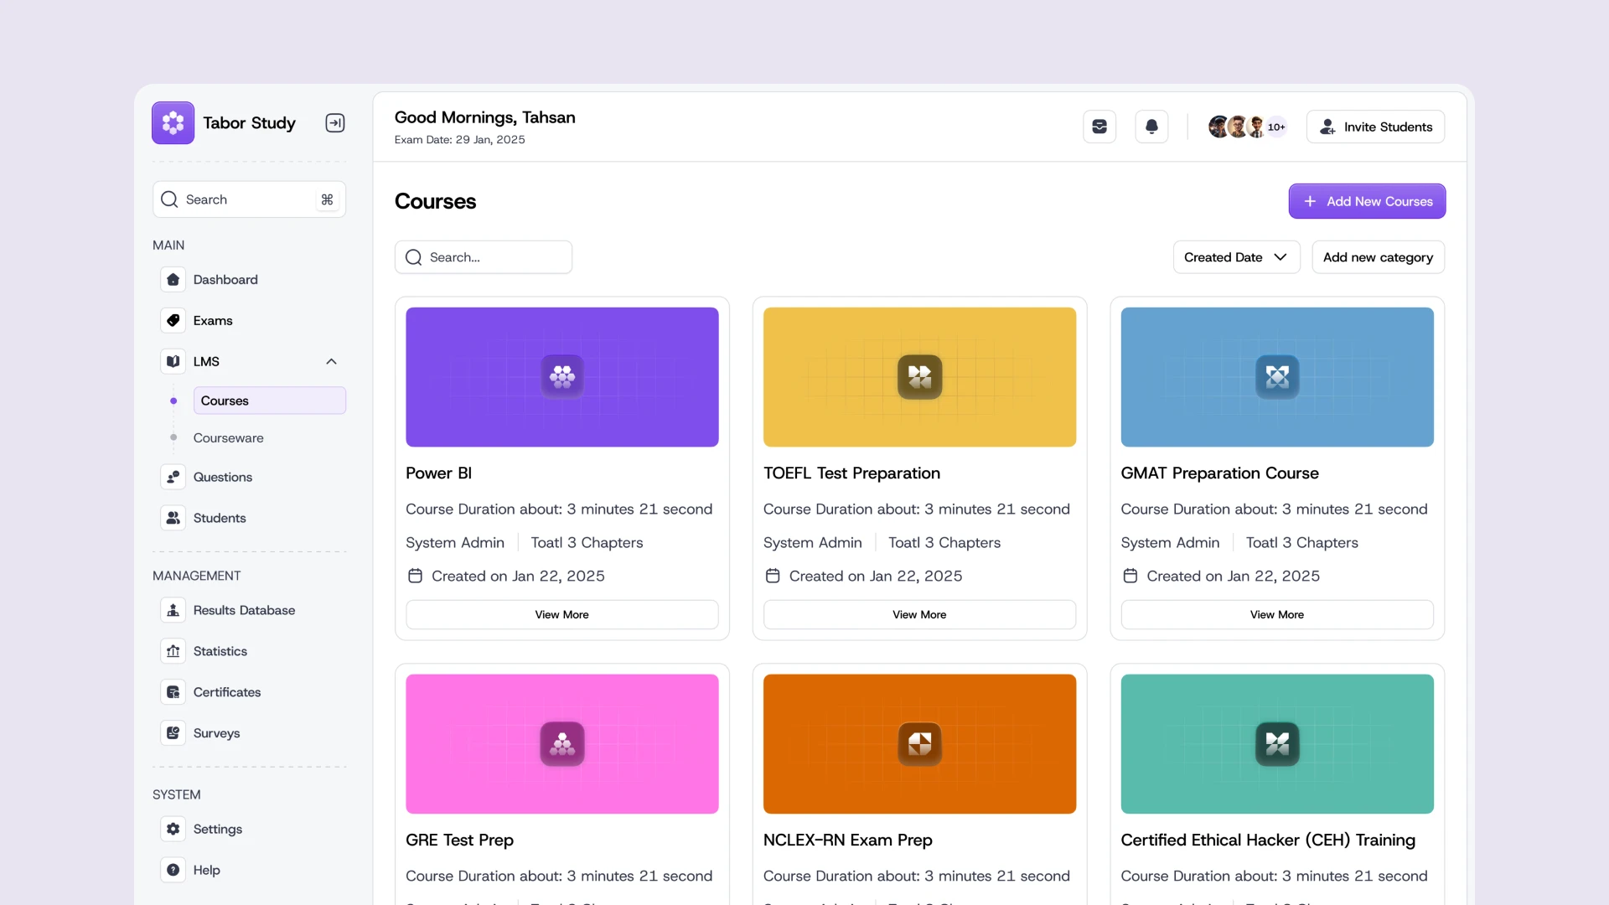View More on TOEFL Test Preparation card

click(919, 614)
